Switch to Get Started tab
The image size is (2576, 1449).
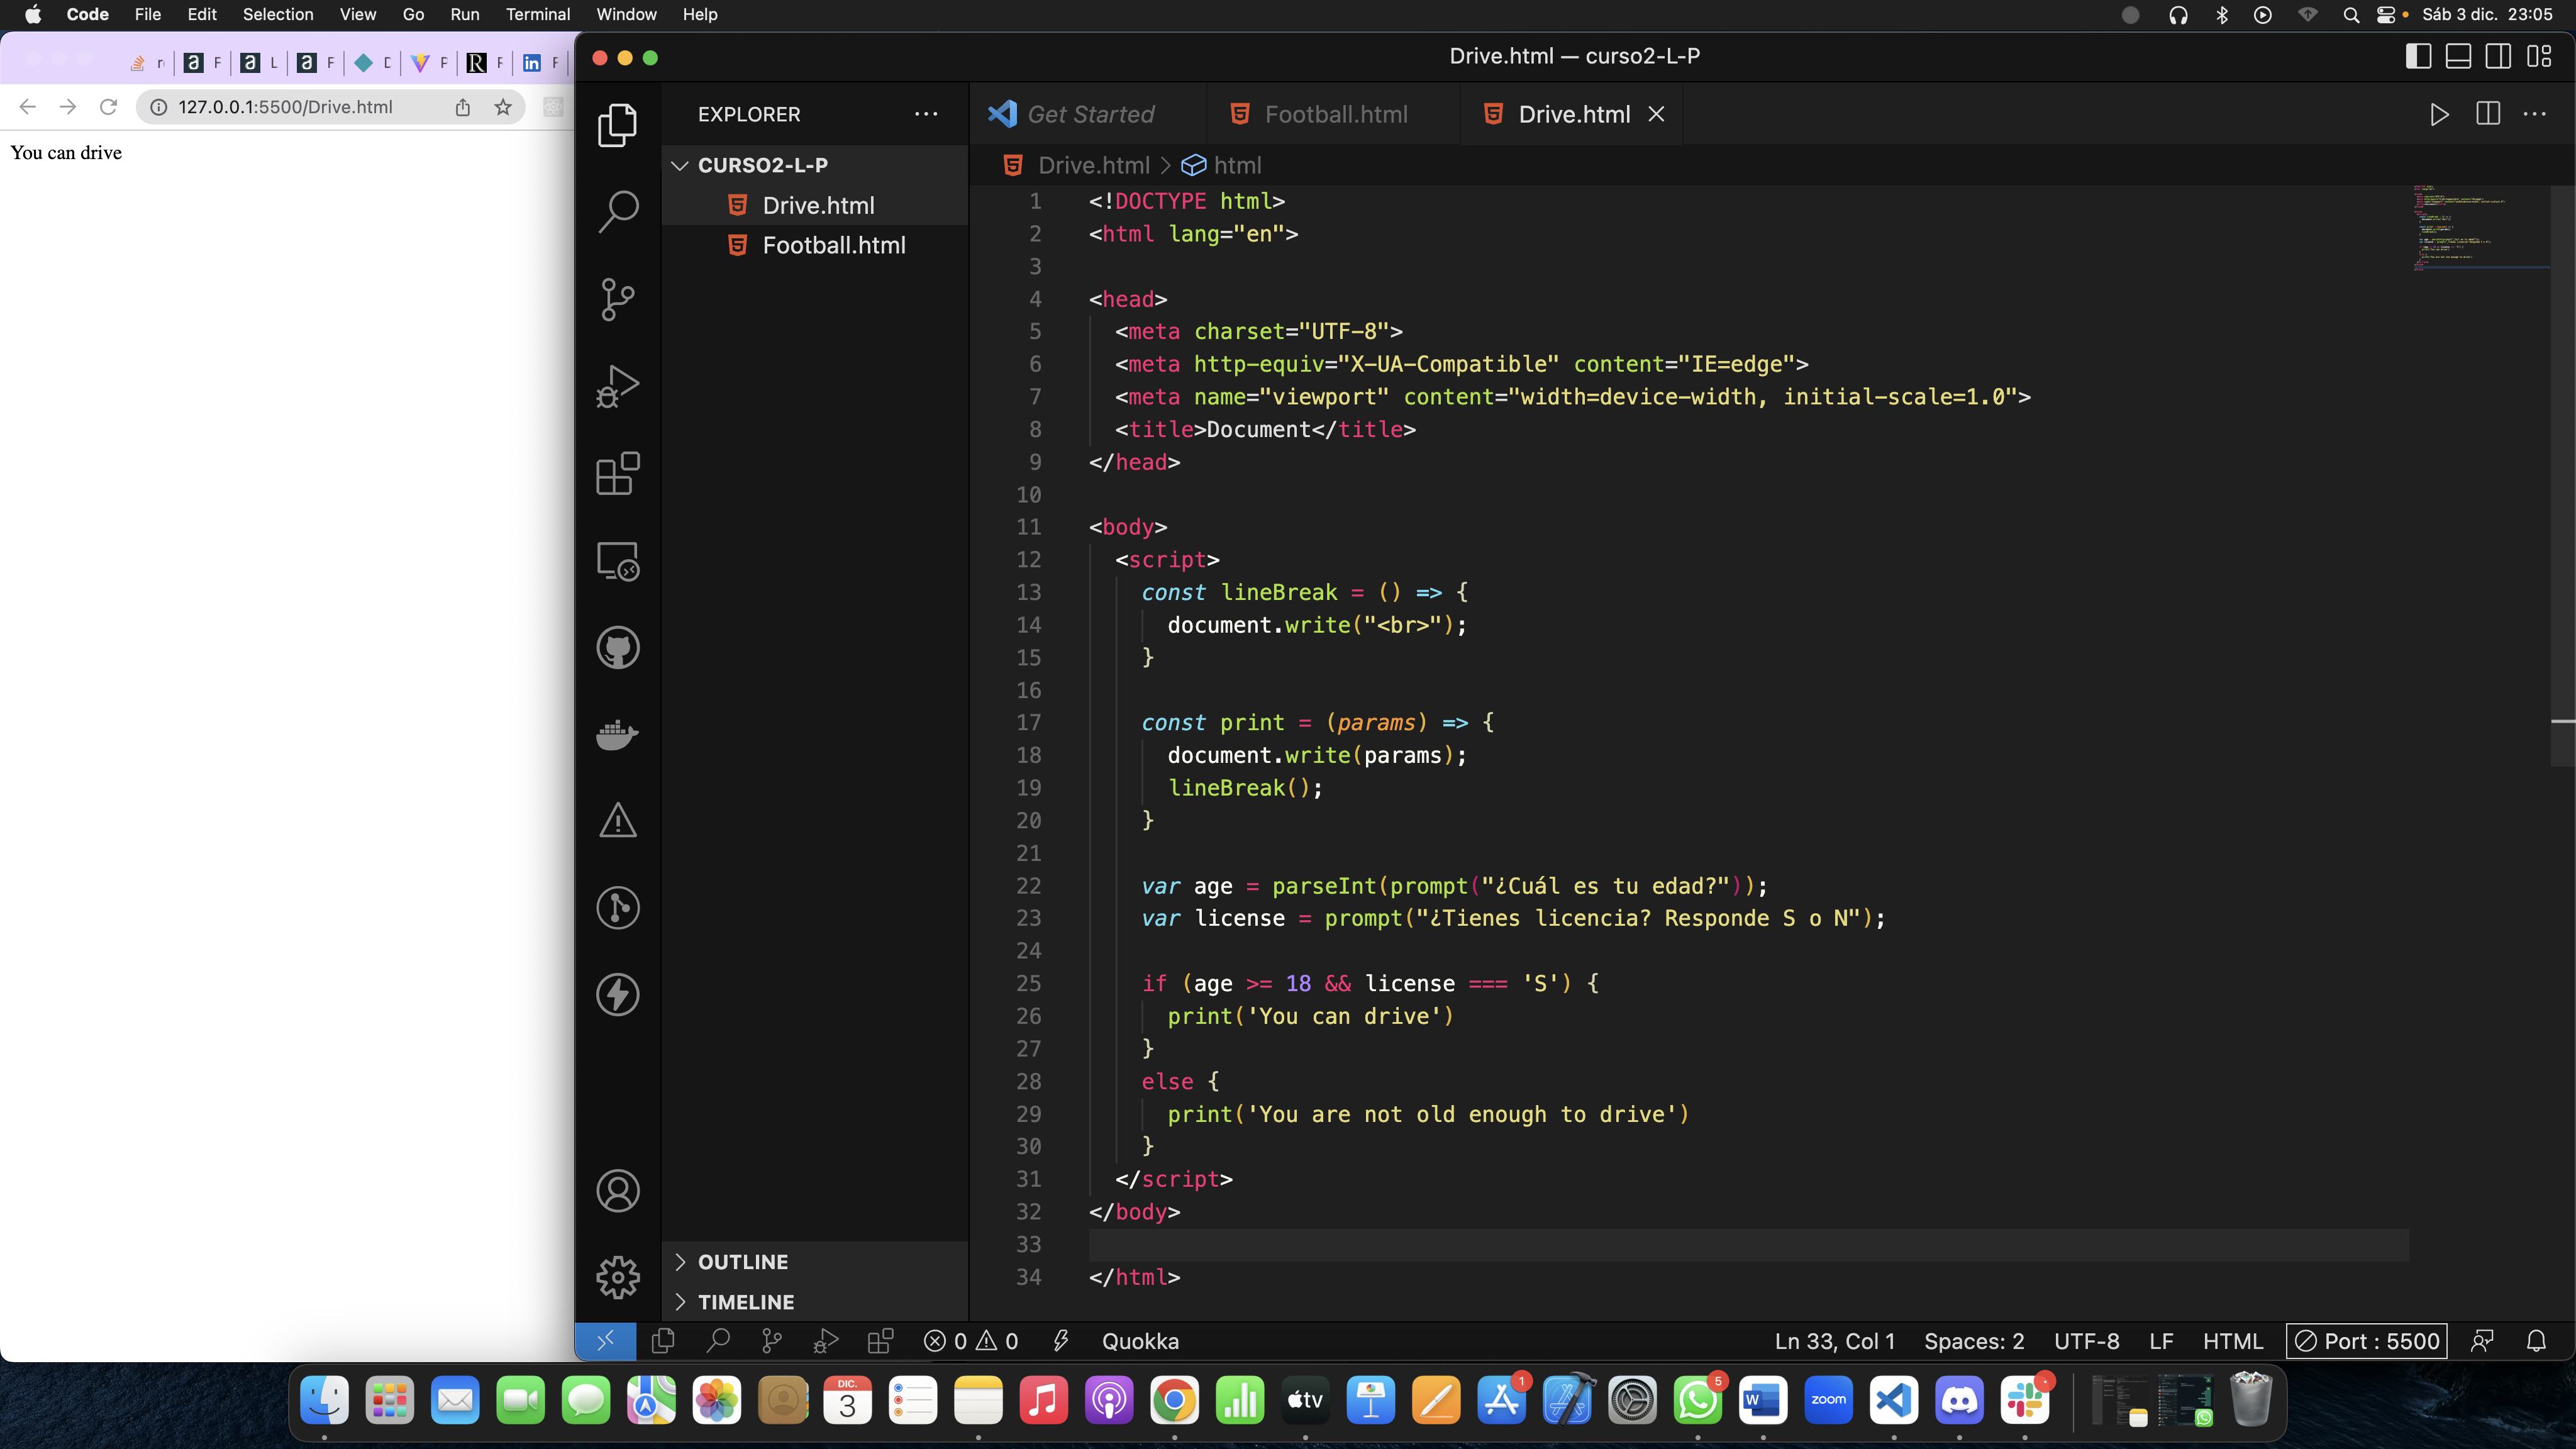(x=1088, y=114)
